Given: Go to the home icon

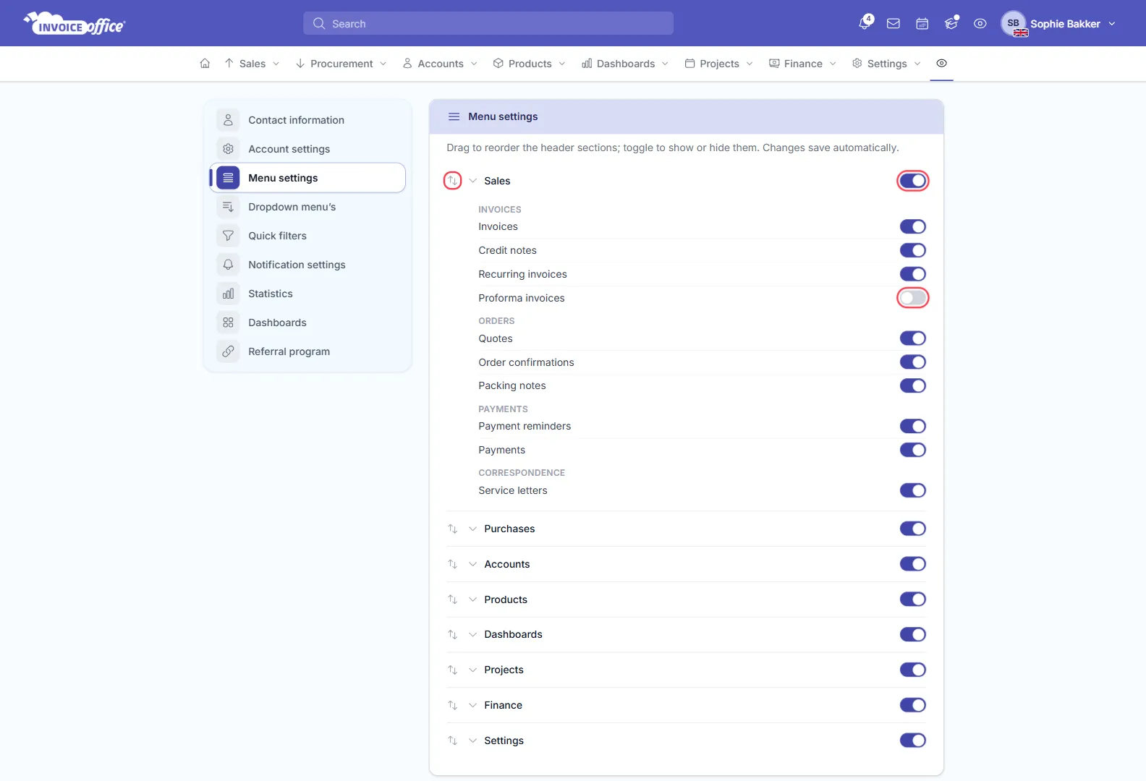Looking at the screenshot, I should coord(205,64).
